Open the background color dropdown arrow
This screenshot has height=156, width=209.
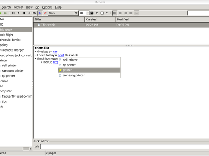[107, 13]
